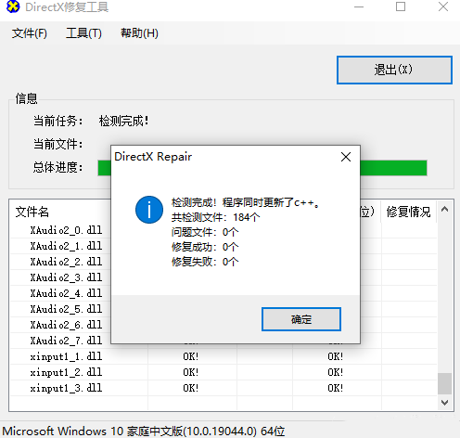460x438 pixels.
Task: Open the 帮助(H) menu
Action: click(139, 33)
